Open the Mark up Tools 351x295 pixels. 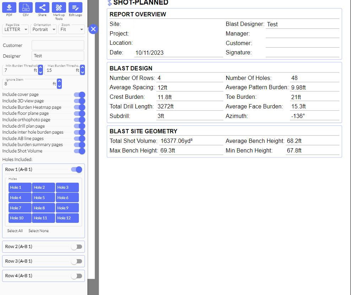59,7
